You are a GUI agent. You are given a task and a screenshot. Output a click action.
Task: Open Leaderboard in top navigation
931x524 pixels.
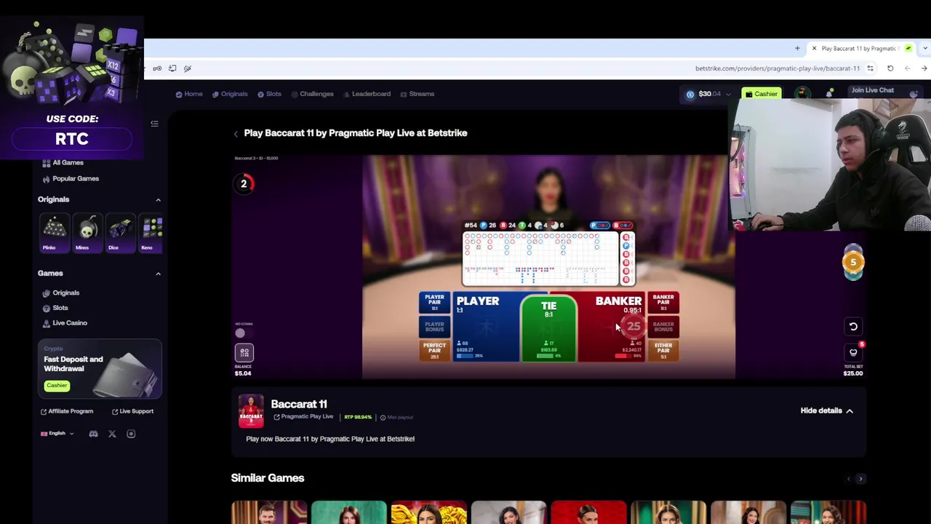coord(367,94)
